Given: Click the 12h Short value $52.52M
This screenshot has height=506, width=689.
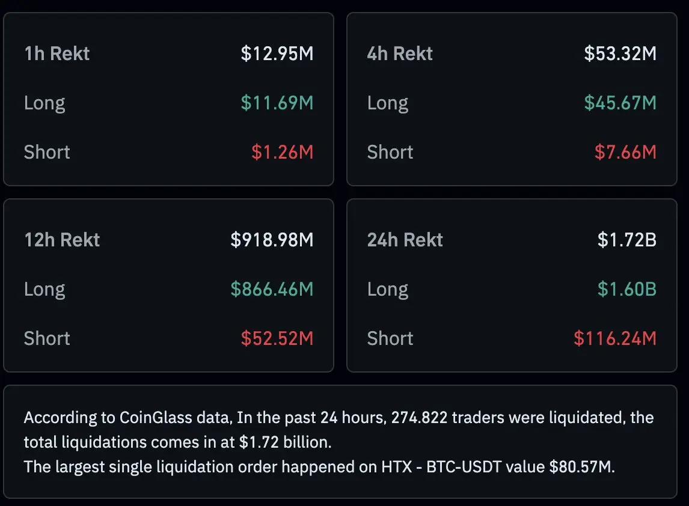Looking at the screenshot, I should click(x=277, y=338).
